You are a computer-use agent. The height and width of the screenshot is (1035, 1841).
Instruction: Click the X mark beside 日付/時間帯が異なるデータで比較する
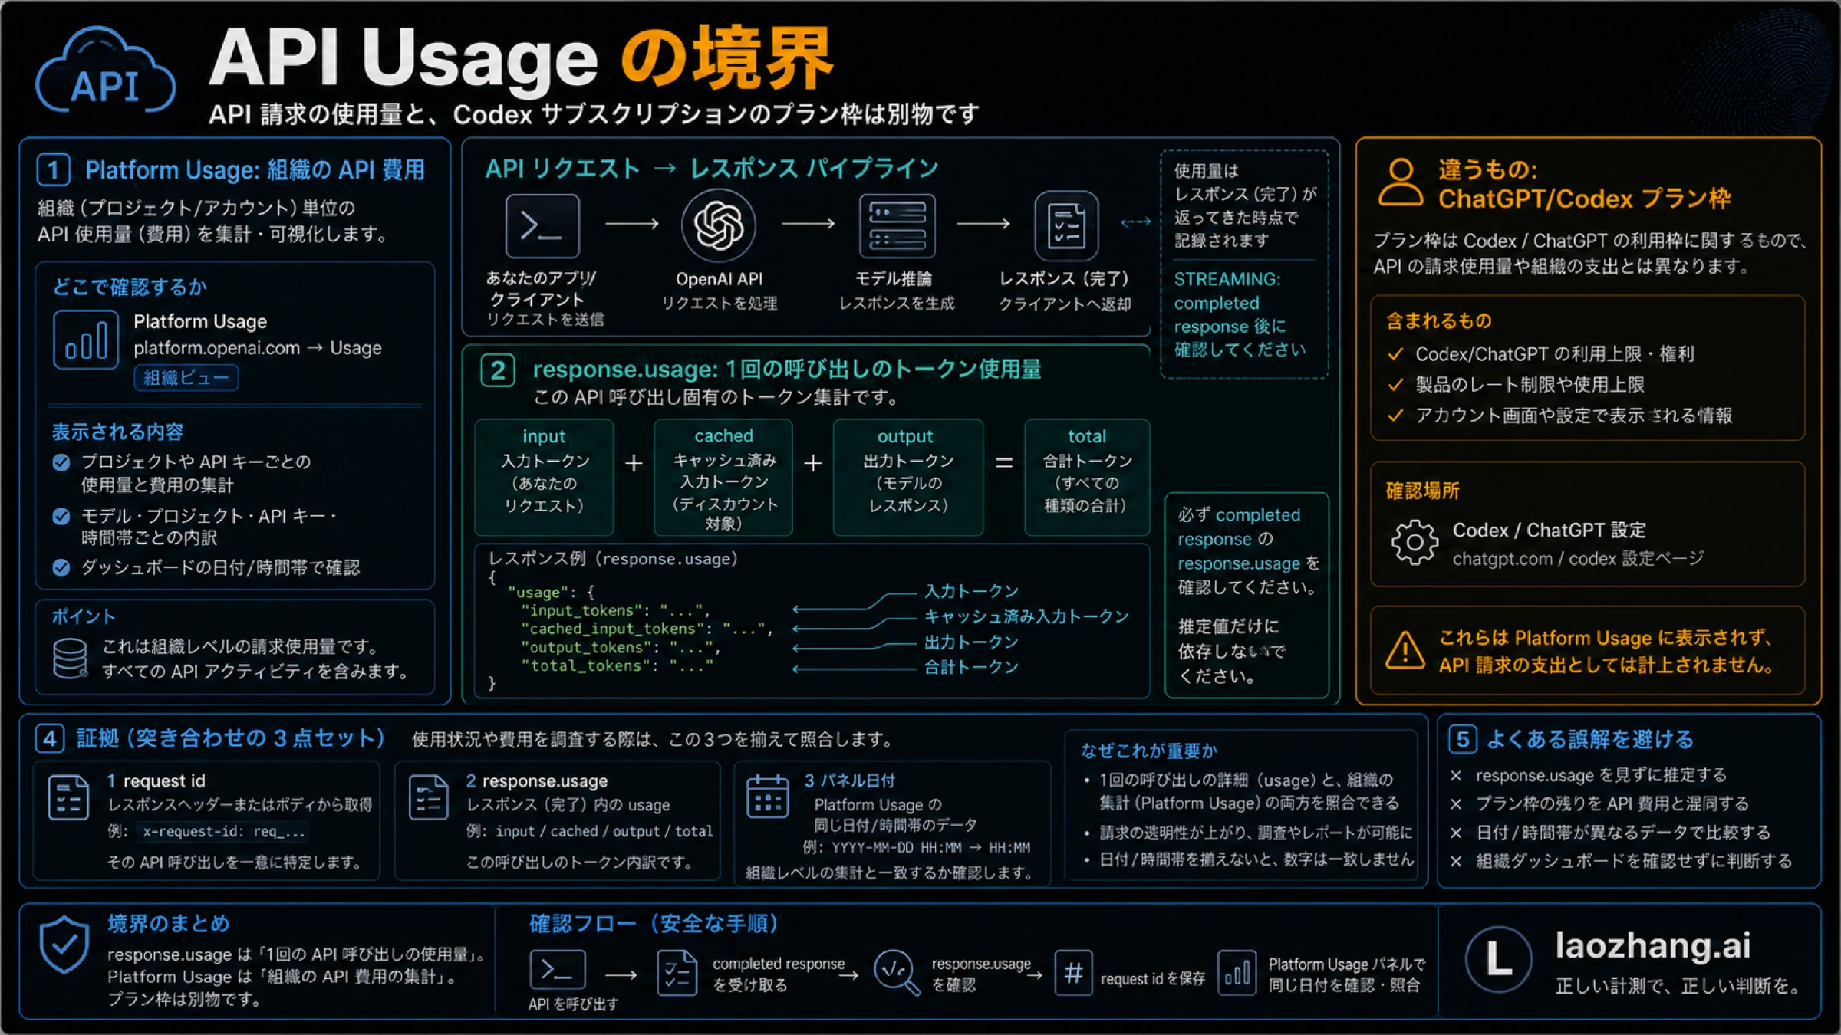click(x=1456, y=833)
